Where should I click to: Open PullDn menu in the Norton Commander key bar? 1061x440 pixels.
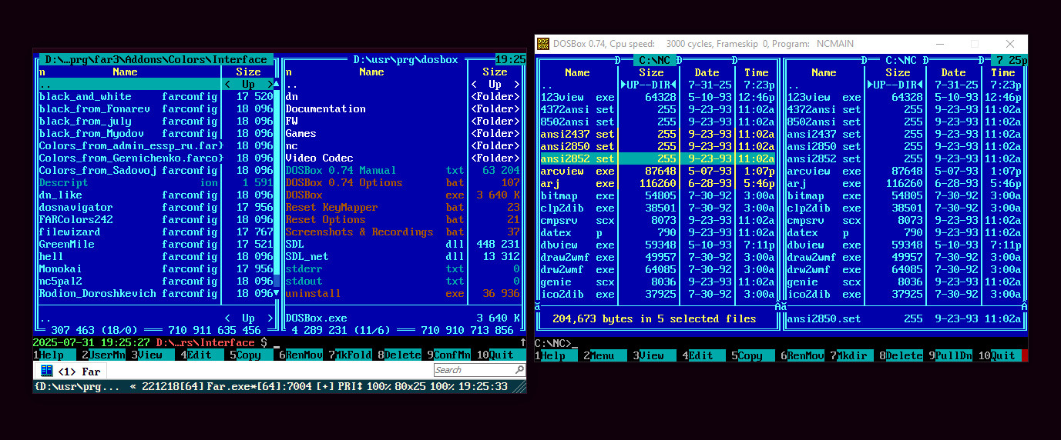(952, 355)
